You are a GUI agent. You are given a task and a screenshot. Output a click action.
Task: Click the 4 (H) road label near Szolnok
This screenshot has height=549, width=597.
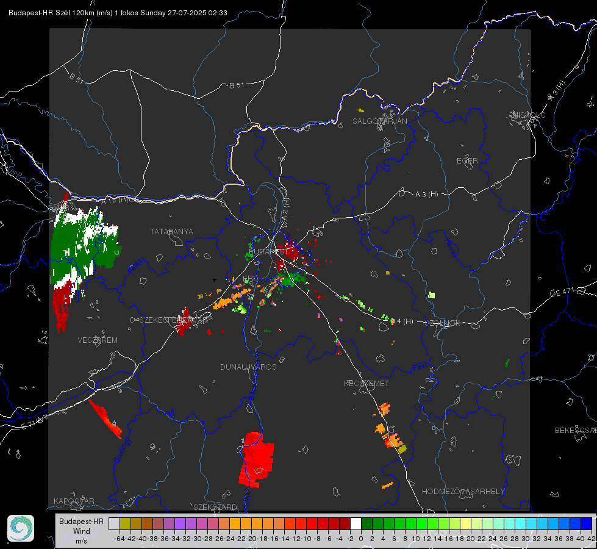[x=405, y=321]
